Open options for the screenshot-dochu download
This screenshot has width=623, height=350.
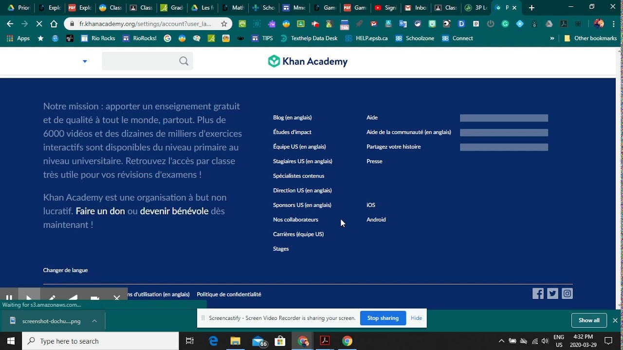coord(94,321)
